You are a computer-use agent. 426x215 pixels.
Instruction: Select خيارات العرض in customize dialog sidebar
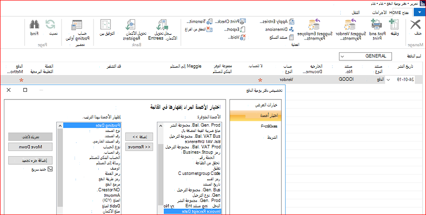[256, 105]
